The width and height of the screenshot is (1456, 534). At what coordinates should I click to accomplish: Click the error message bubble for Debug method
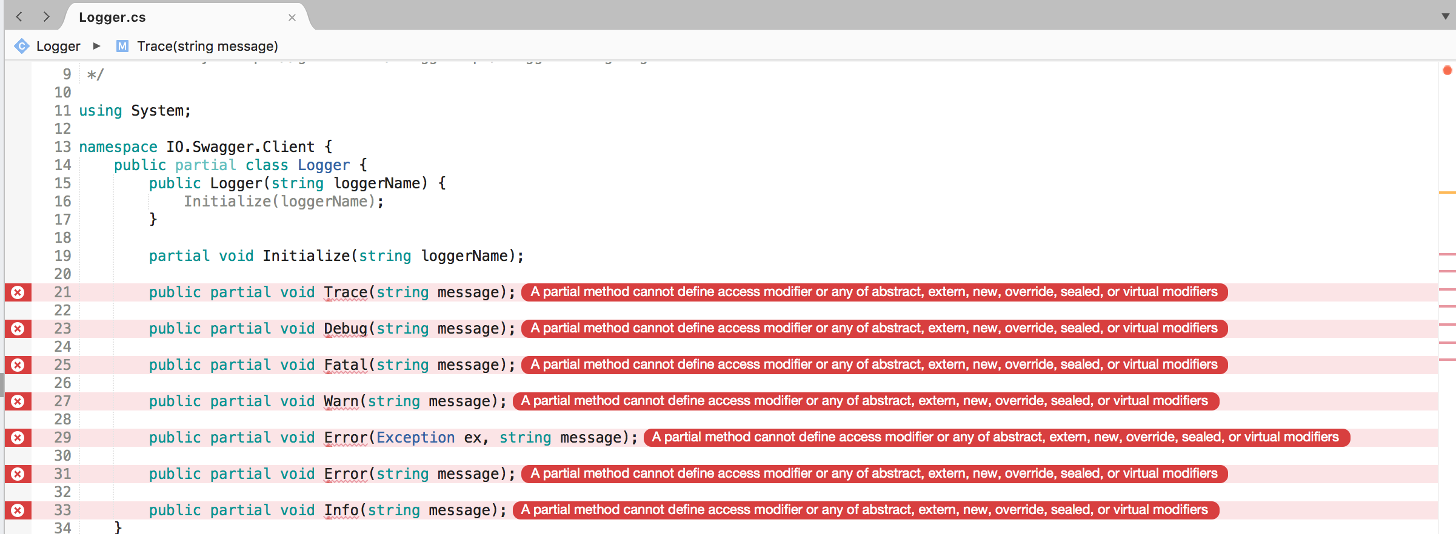[874, 328]
